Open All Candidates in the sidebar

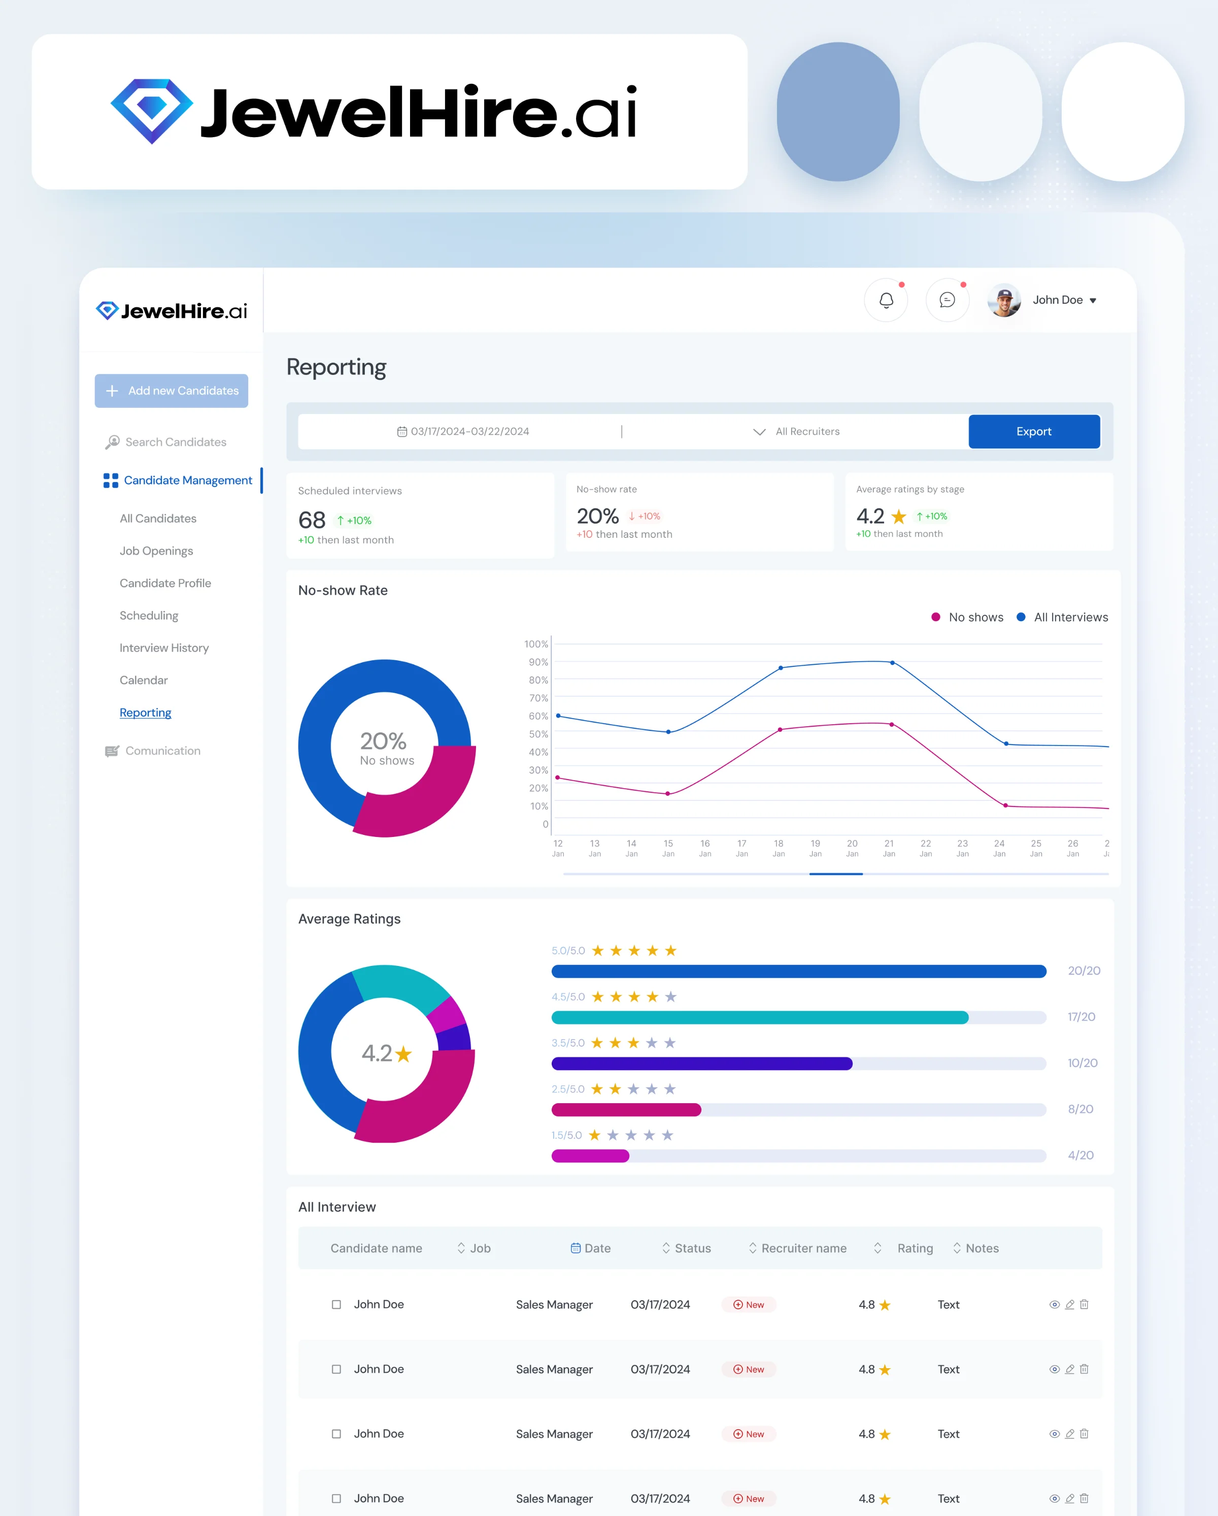click(x=158, y=518)
